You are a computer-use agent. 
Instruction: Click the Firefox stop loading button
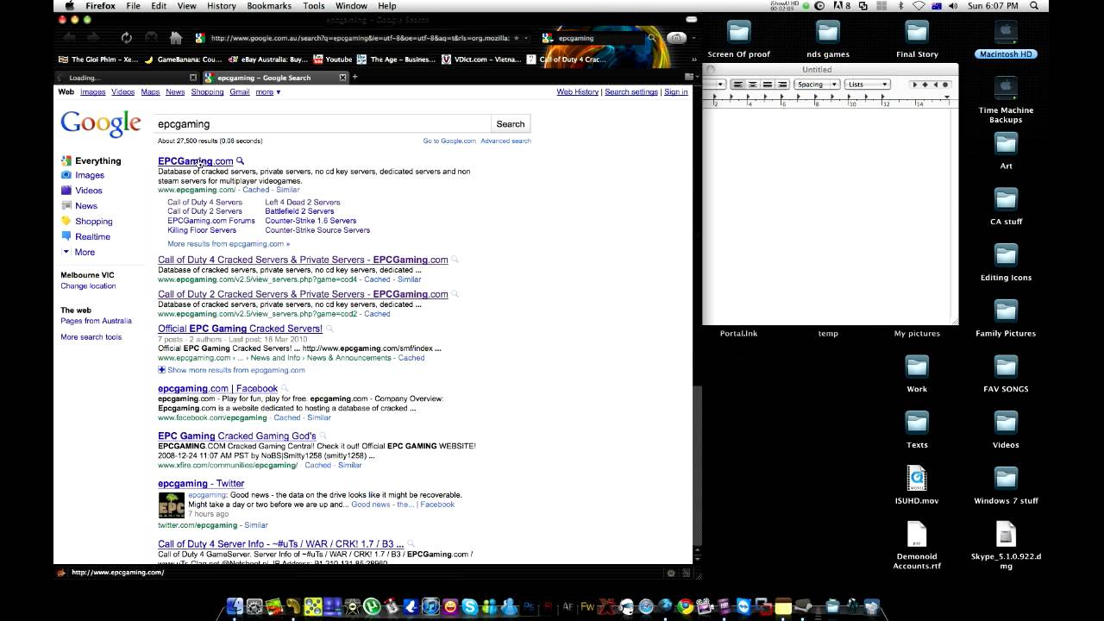click(x=151, y=38)
